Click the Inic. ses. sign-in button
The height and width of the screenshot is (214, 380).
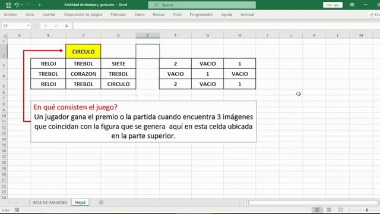click(x=332, y=5)
